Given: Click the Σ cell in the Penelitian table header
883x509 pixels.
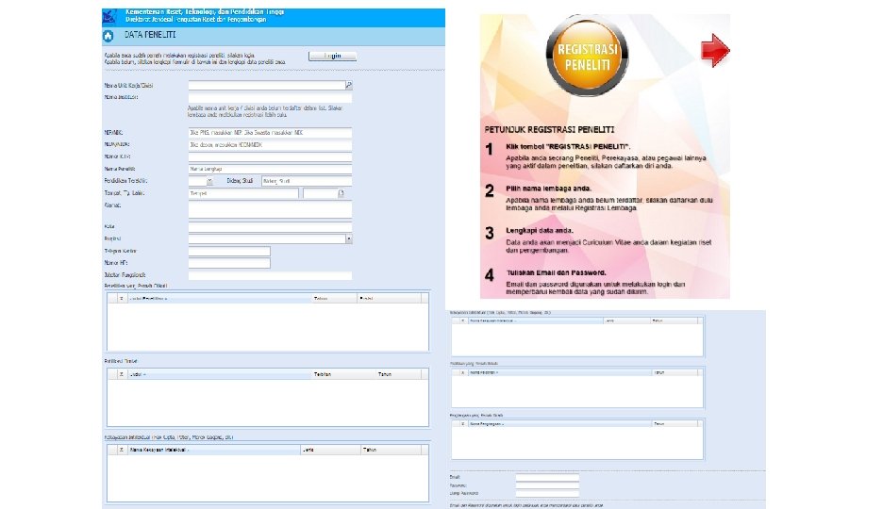Looking at the screenshot, I should pos(121,298).
